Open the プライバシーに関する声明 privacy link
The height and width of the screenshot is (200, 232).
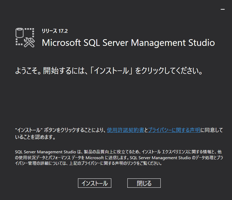tap(174, 130)
